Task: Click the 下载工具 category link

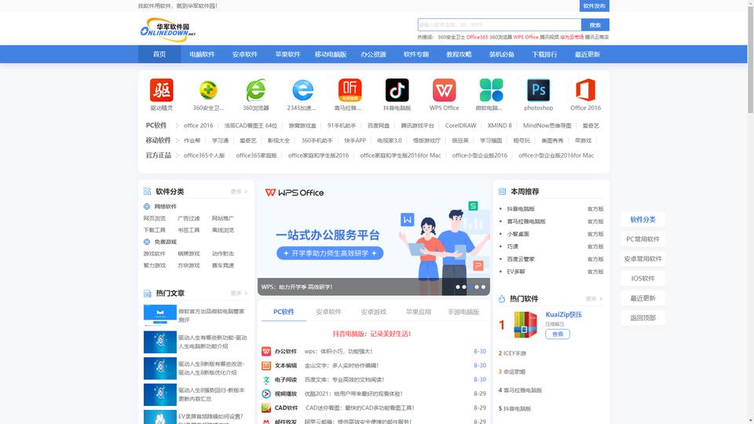Action: tap(155, 230)
